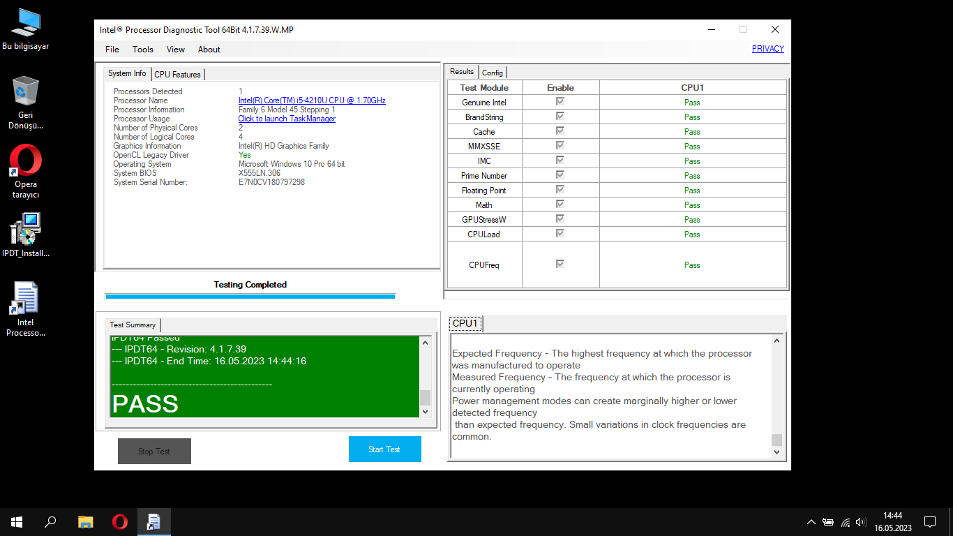Click scroll up arrow in CPU1 description
This screenshot has width=953, height=536.
[x=777, y=341]
